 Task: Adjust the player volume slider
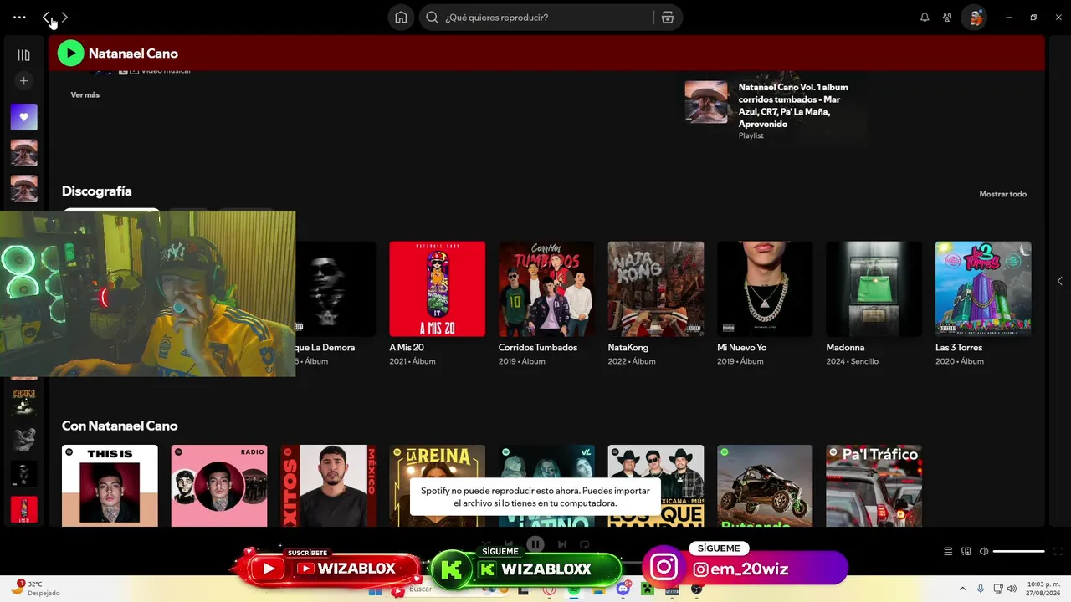1018,551
